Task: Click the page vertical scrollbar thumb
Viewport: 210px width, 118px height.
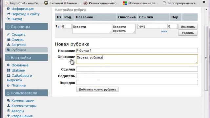Action: 206,58
